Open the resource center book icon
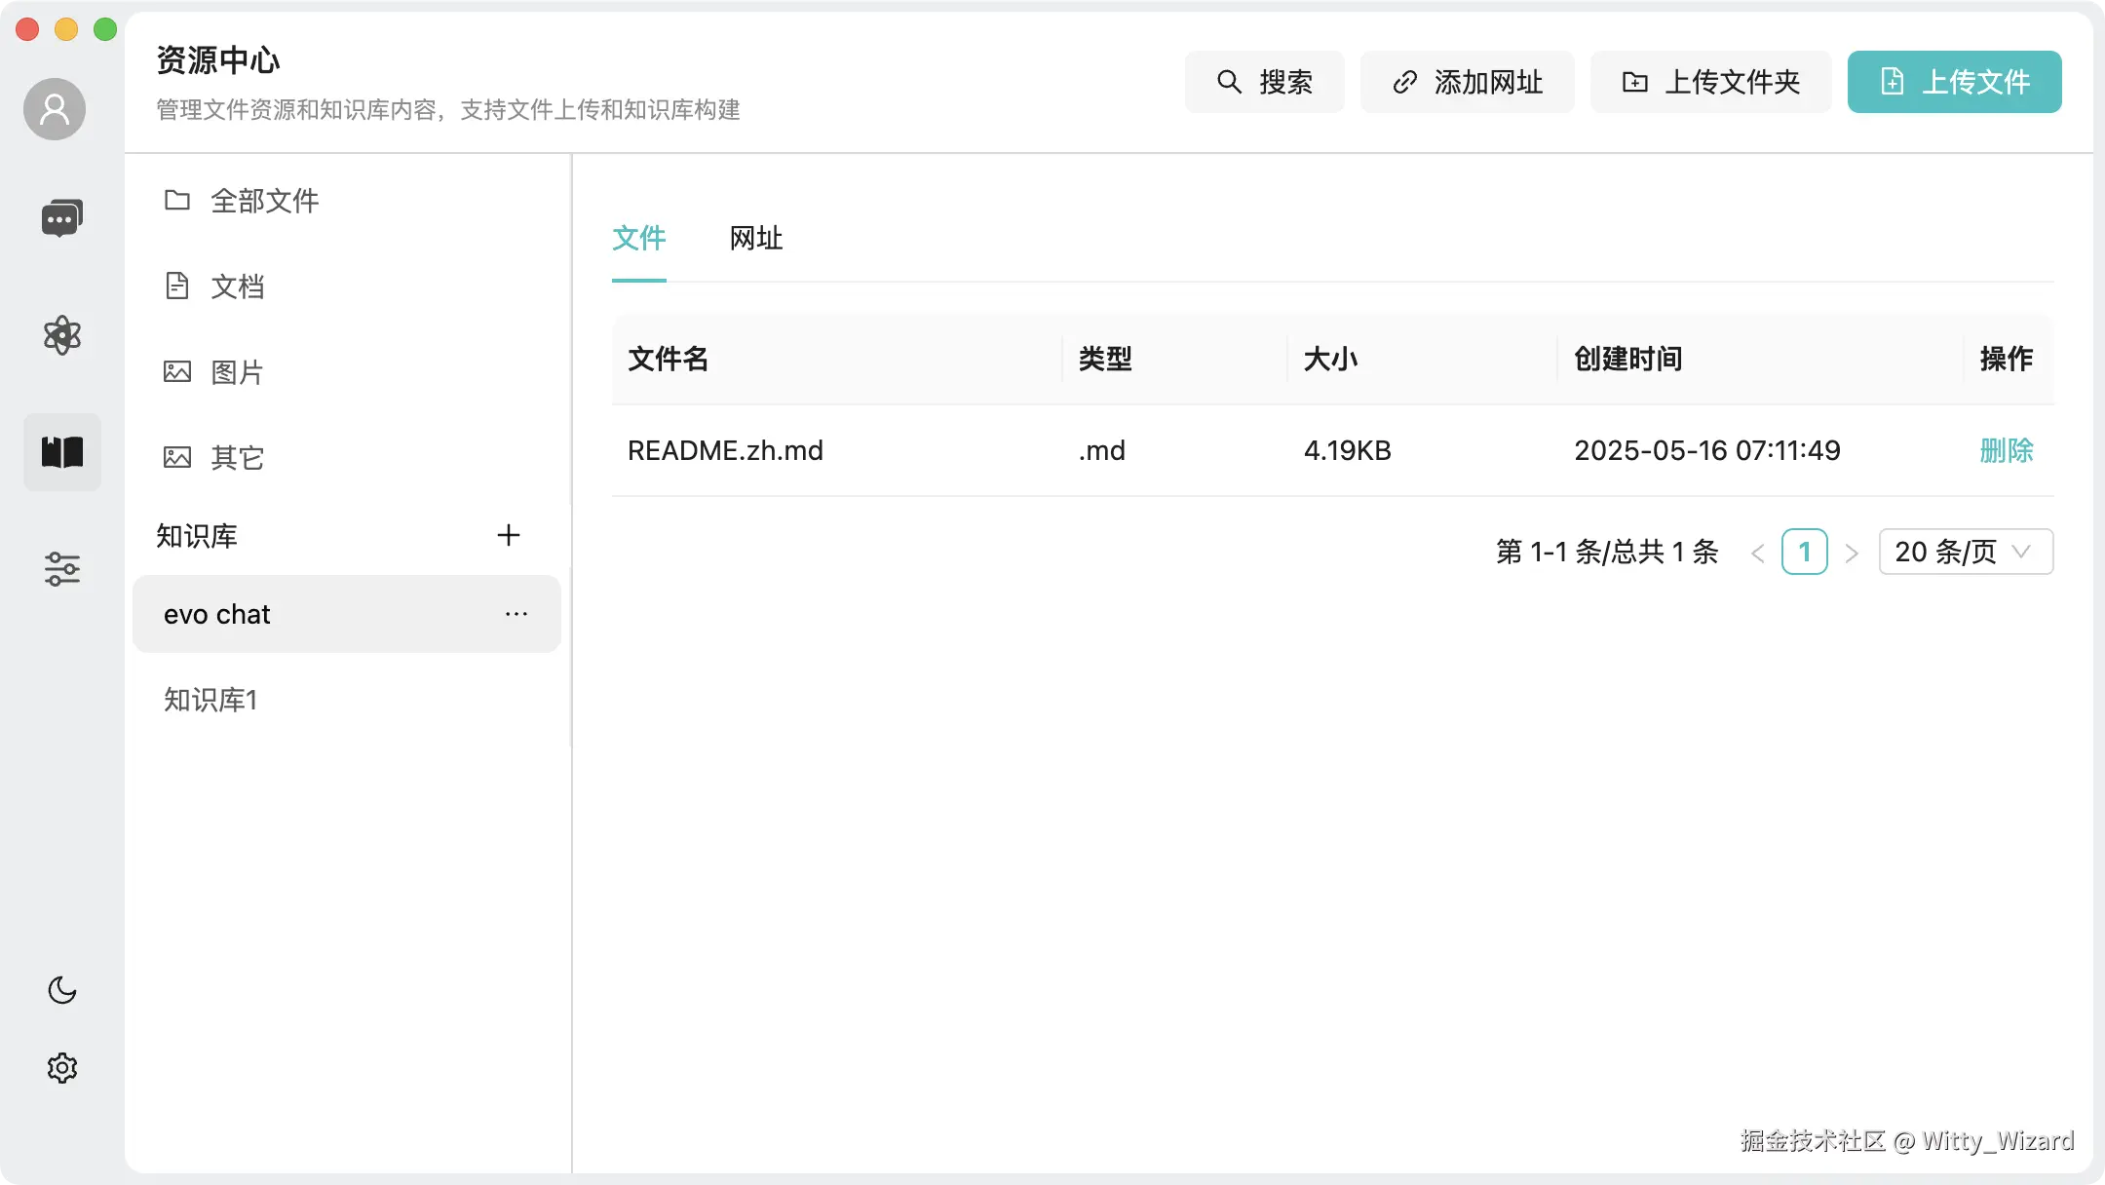The width and height of the screenshot is (2105, 1185). tap(61, 452)
